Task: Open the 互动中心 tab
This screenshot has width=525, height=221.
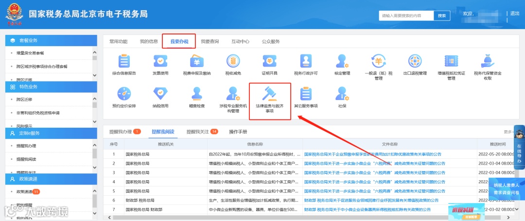Action: click(x=241, y=41)
